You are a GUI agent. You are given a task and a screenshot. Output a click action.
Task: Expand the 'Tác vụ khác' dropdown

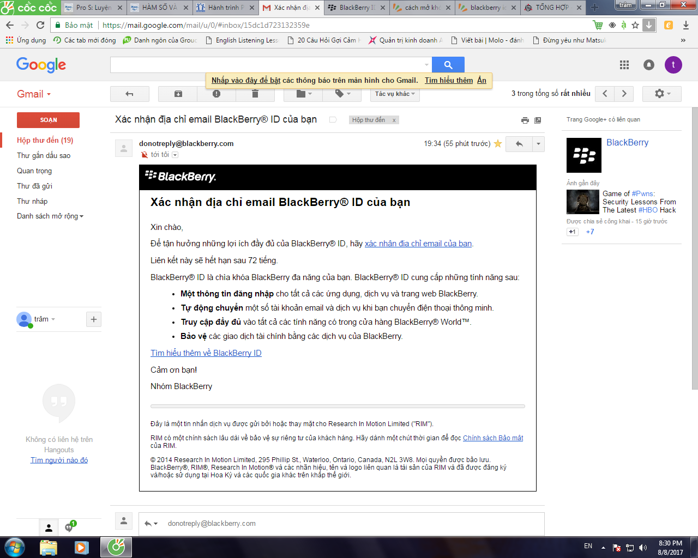point(395,94)
